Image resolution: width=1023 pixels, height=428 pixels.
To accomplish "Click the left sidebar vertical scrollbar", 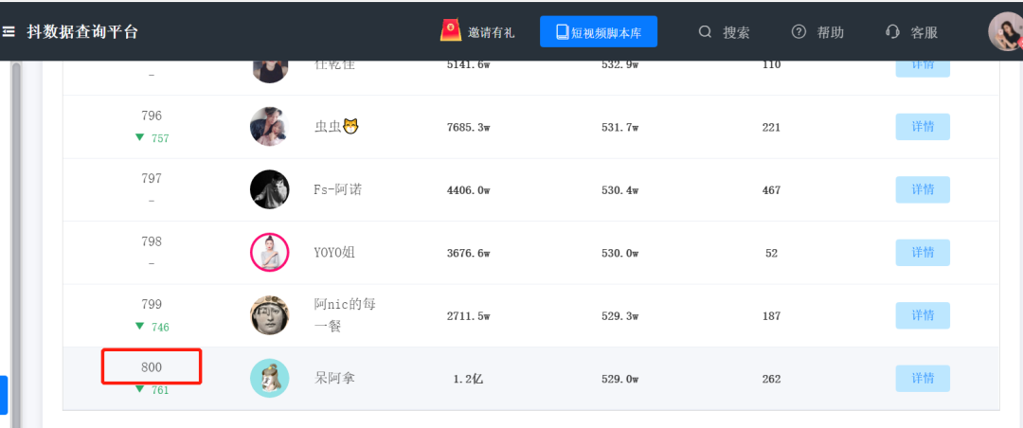I will click(x=16, y=237).
